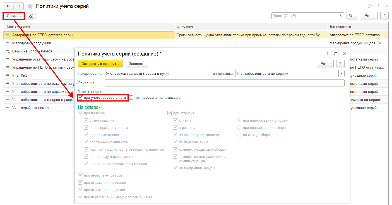
Task: Click the Описание input field
Action: [x=225, y=83]
